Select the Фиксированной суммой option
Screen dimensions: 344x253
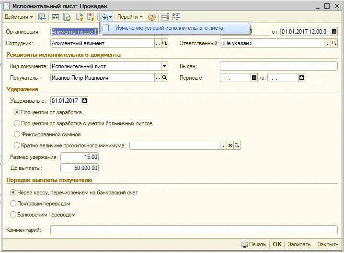(47, 134)
